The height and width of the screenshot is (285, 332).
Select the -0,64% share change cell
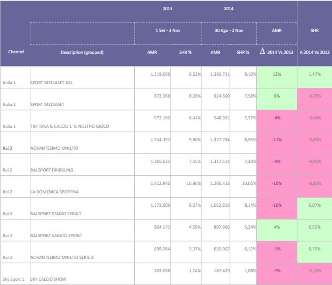(x=315, y=121)
